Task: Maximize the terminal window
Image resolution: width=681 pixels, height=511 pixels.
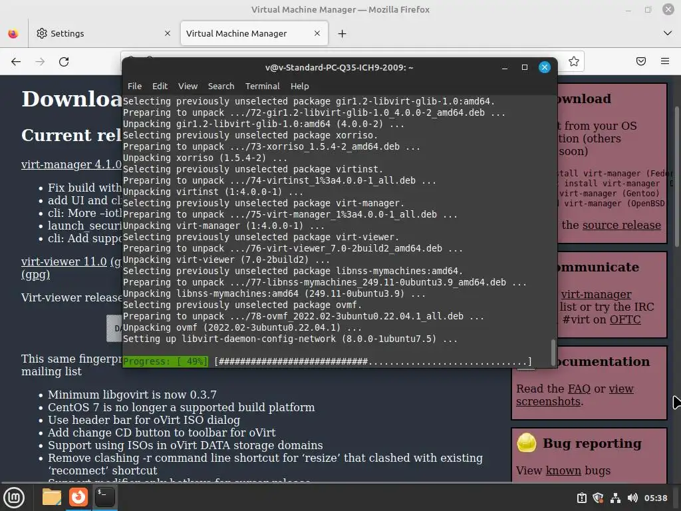Action: pyautogui.click(x=525, y=67)
